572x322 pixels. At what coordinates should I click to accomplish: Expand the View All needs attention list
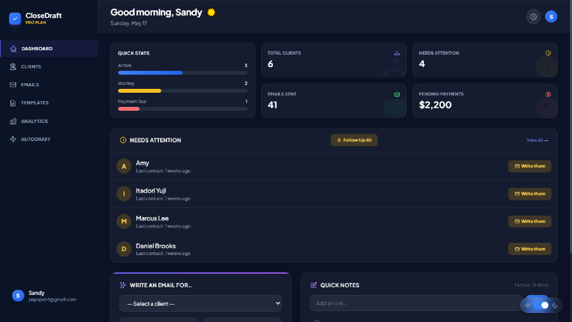tap(537, 140)
